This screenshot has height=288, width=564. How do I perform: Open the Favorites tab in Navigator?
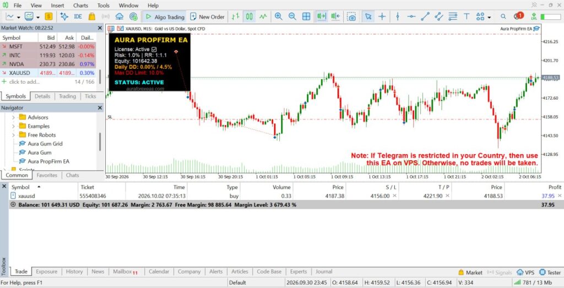[x=47, y=176]
